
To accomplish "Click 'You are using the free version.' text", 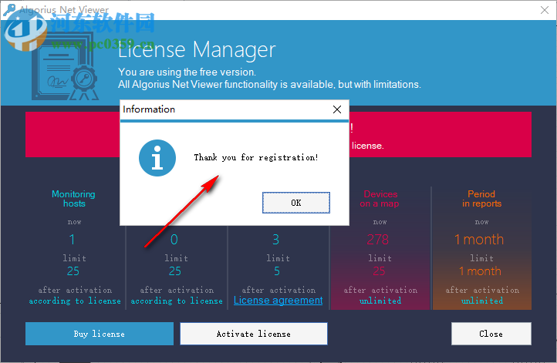I will (x=187, y=72).
